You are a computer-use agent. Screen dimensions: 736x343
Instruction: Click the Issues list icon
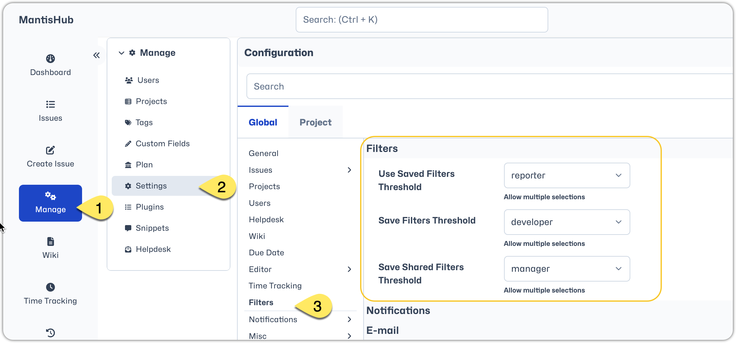50,104
